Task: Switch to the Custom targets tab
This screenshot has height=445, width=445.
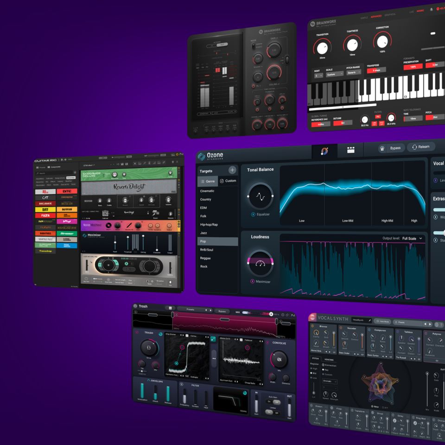Action: (x=228, y=181)
